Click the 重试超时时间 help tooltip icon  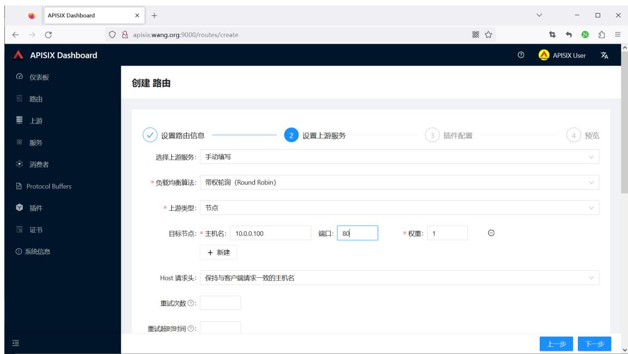point(191,328)
